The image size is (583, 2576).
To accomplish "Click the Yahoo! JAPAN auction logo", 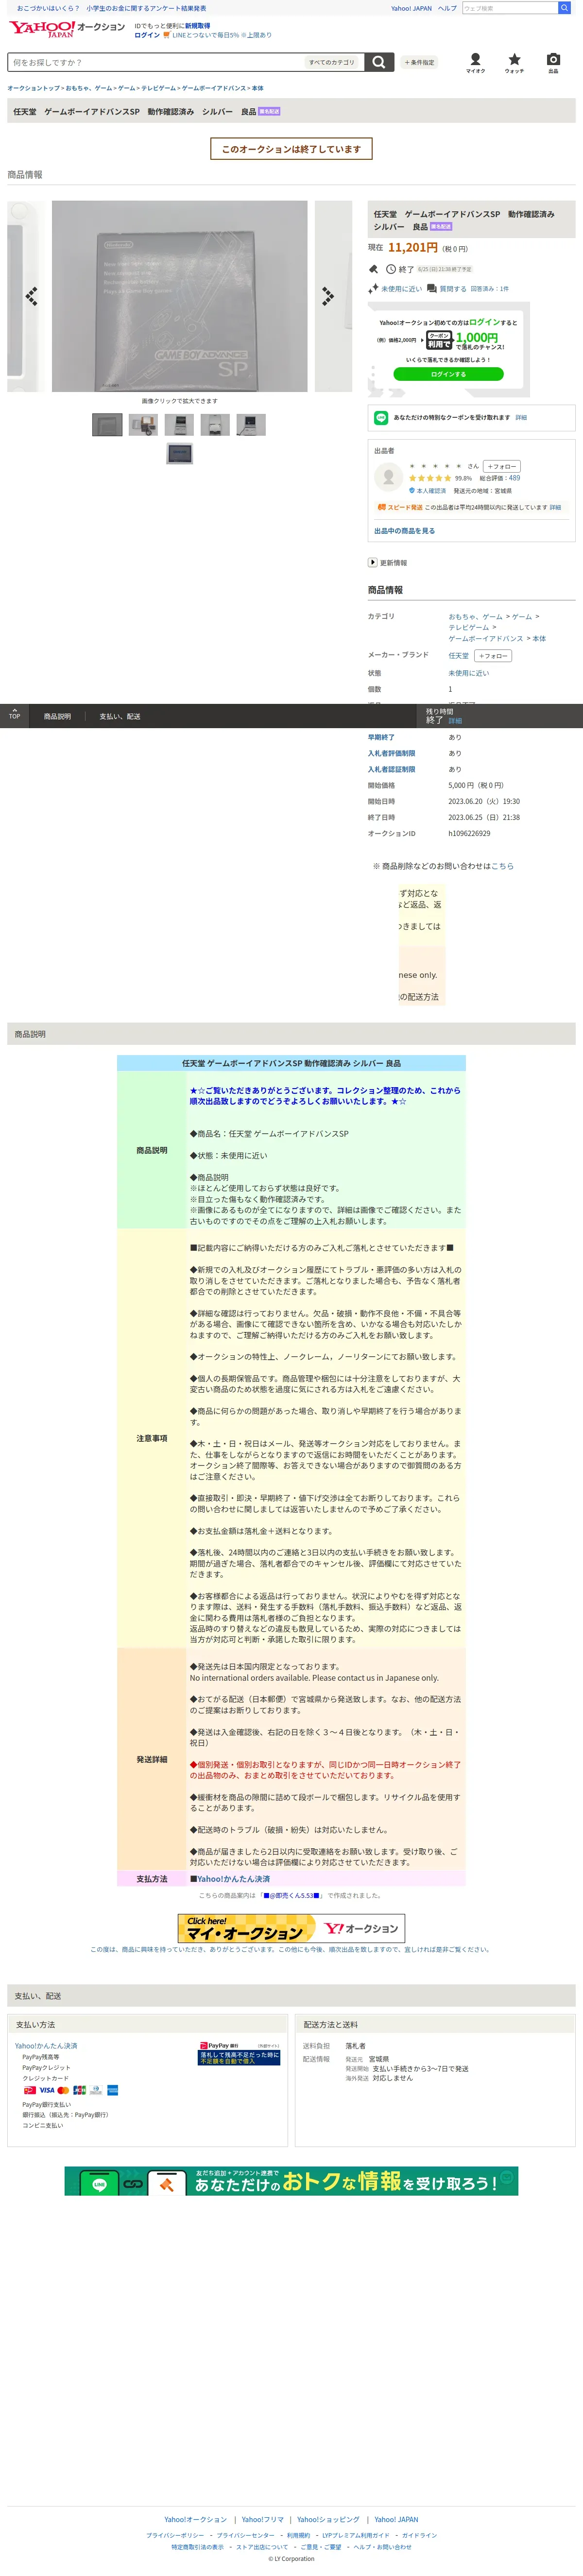I will 66,28.
